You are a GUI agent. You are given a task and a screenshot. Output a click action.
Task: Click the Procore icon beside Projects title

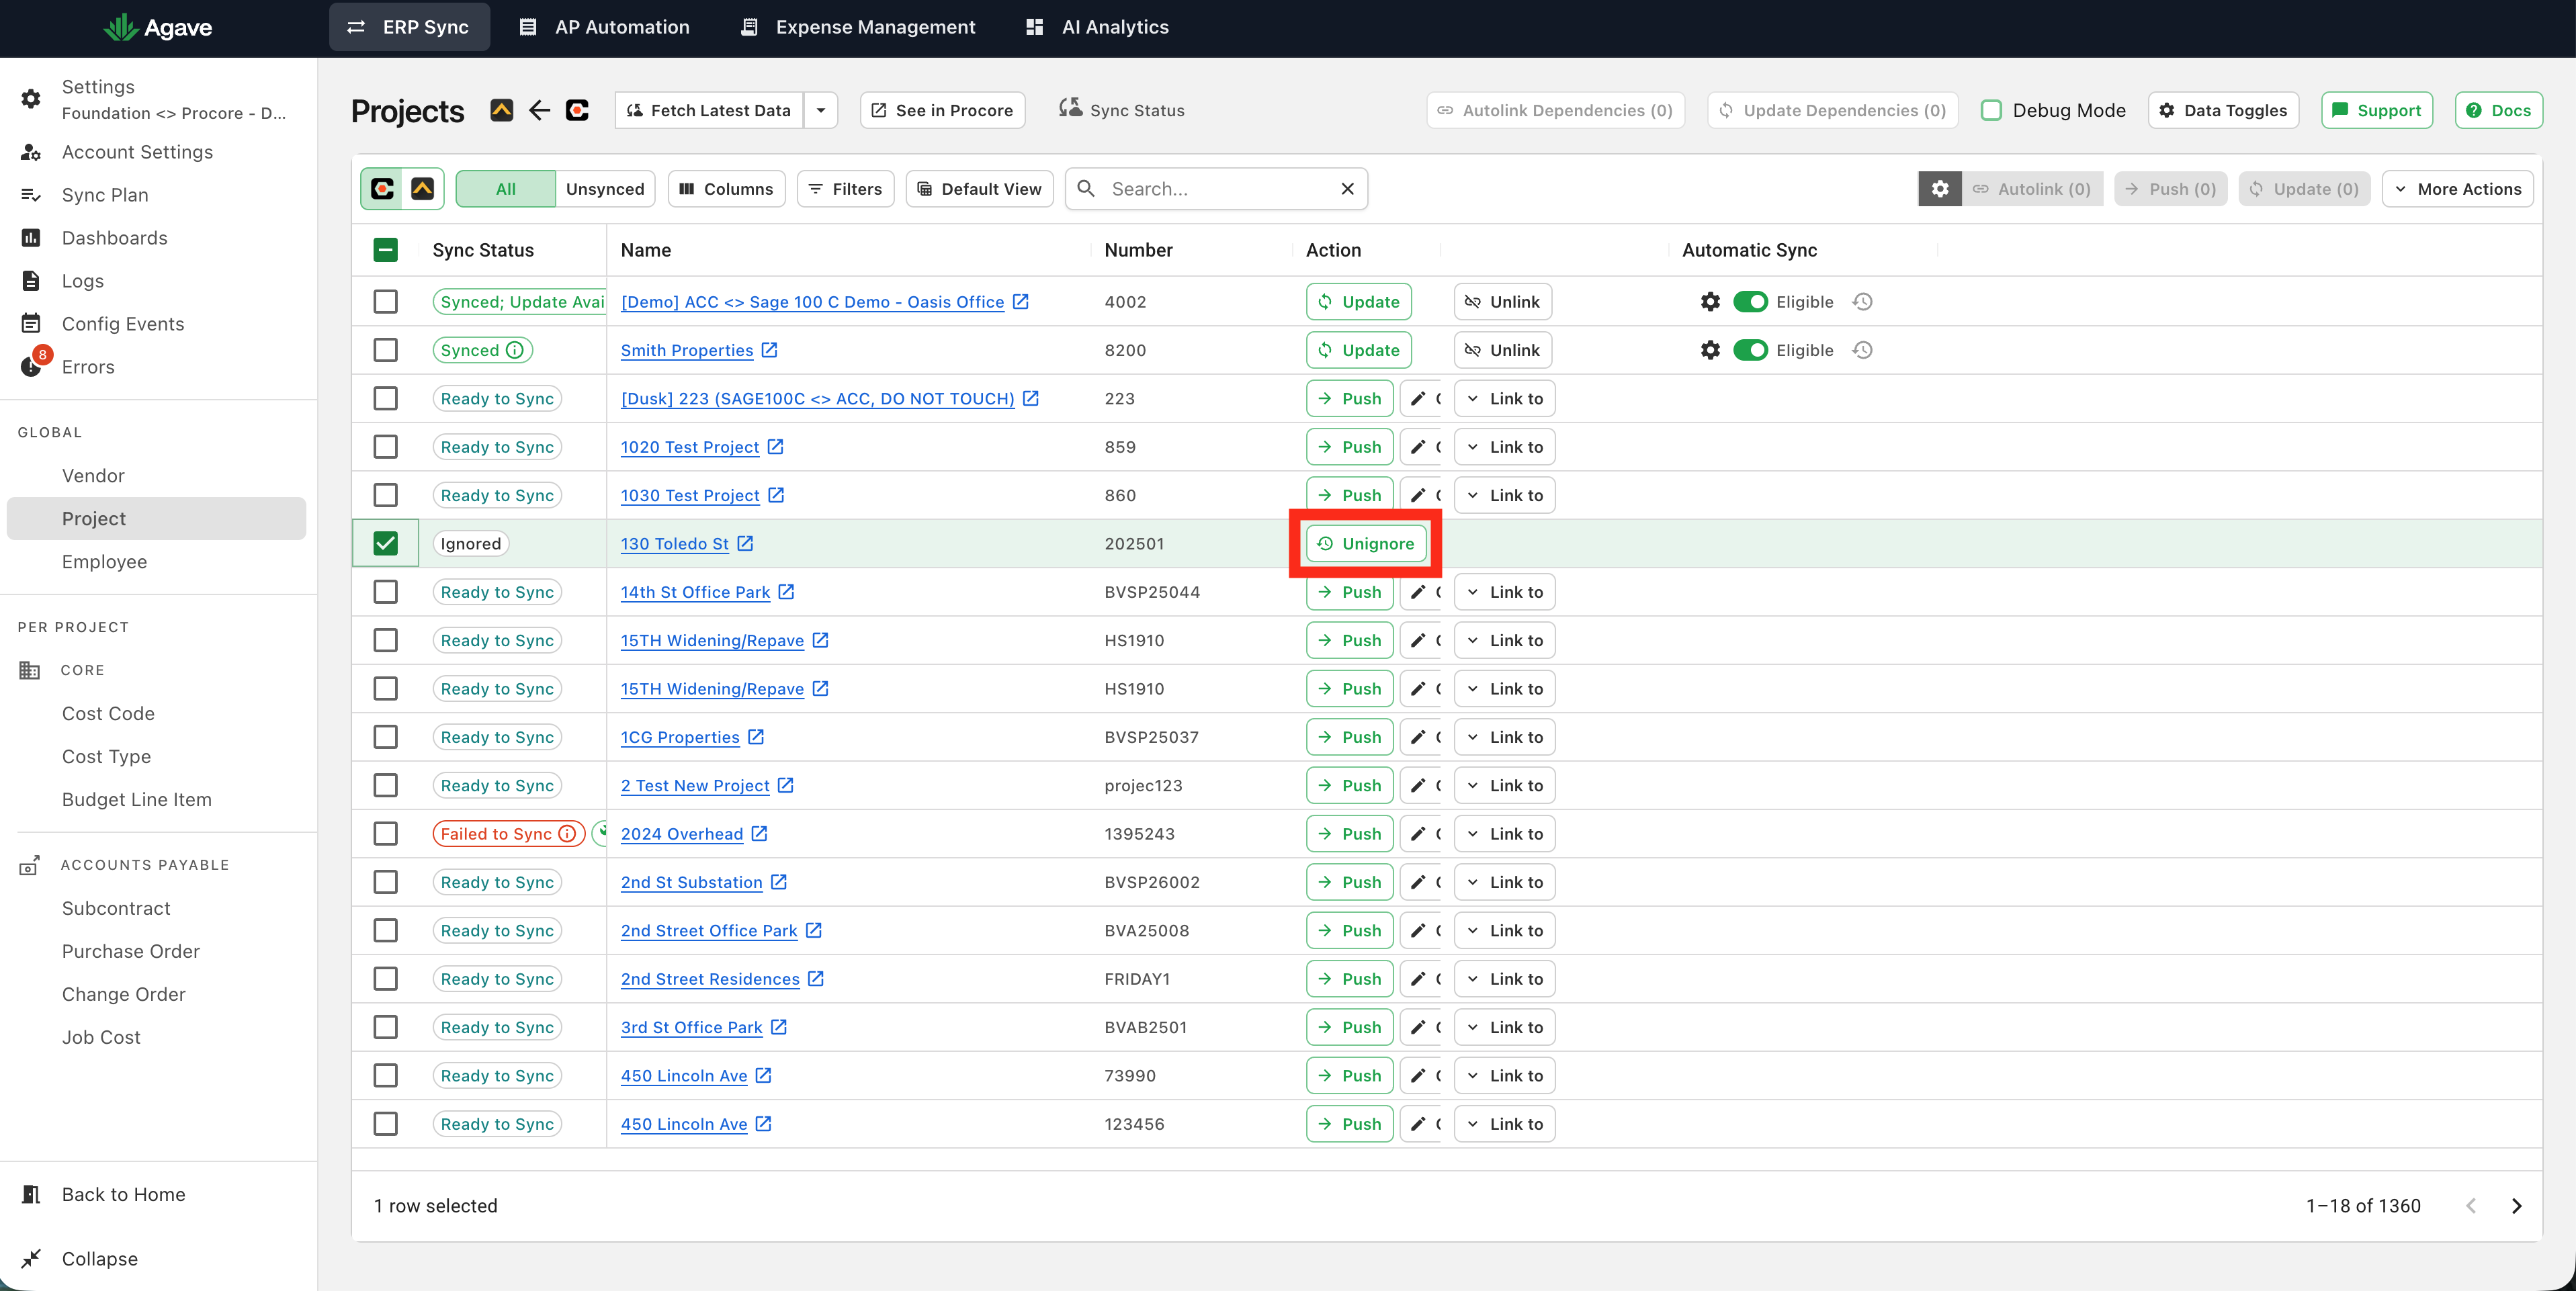(577, 110)
